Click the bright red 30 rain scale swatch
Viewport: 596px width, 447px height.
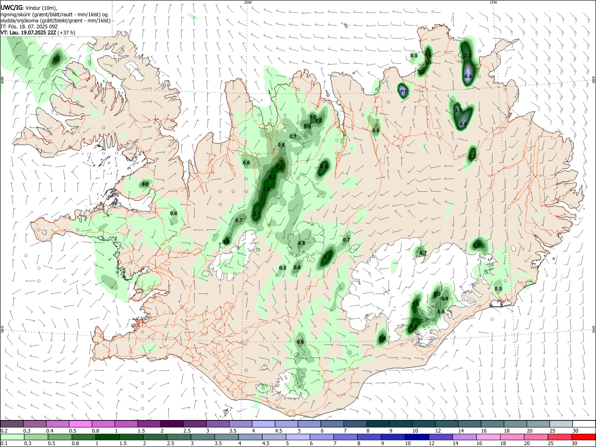(584, 437)
